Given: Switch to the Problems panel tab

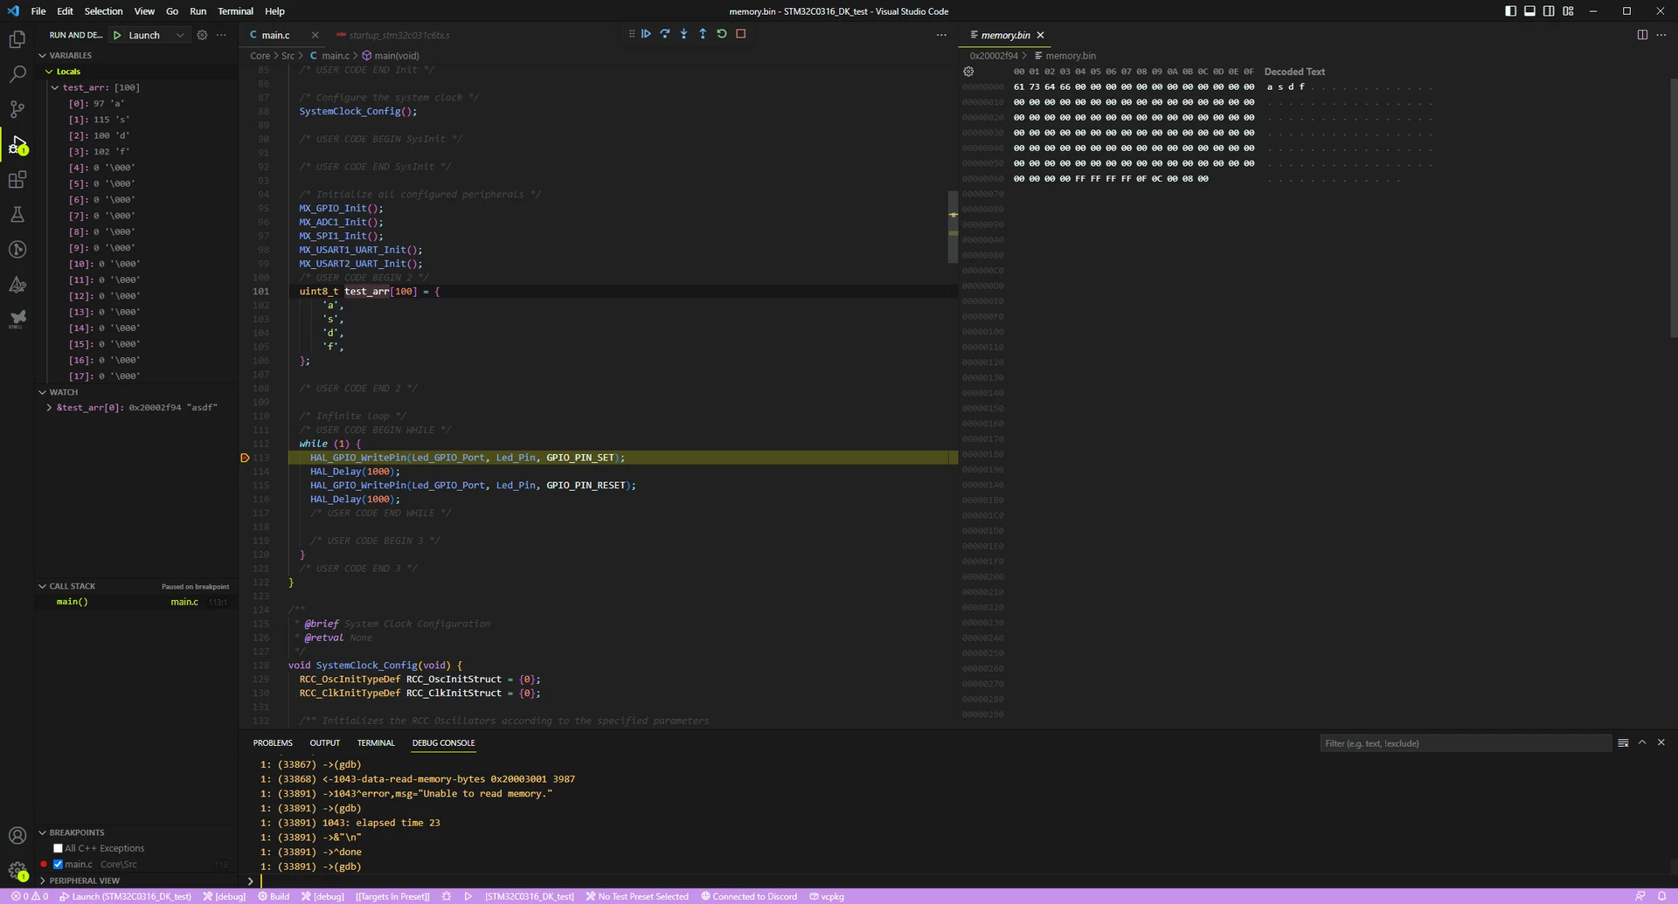Looking at the screenshot, I should 273,743.
